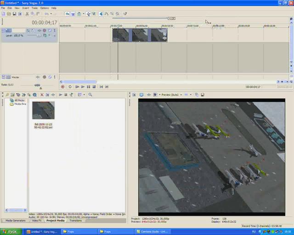Select the Media Bins folder
Screen dimensions: 294x235
coord(20,104)
